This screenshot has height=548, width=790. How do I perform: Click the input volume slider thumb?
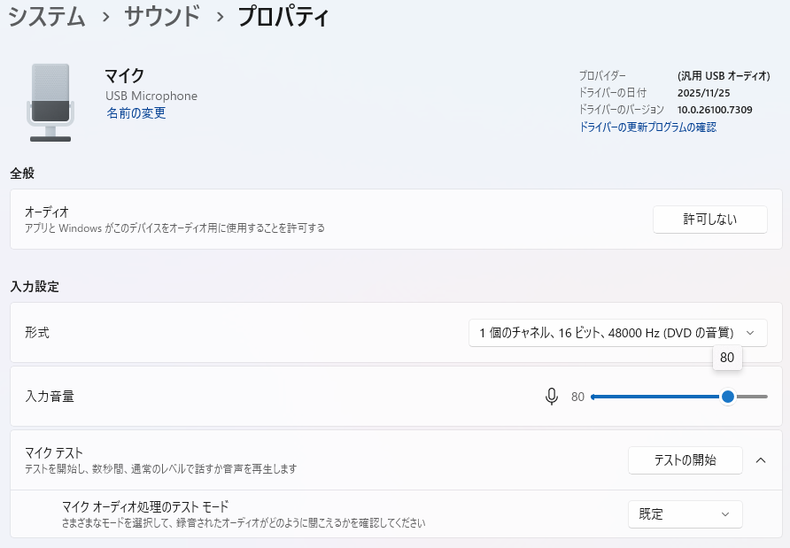coord(728,397)
